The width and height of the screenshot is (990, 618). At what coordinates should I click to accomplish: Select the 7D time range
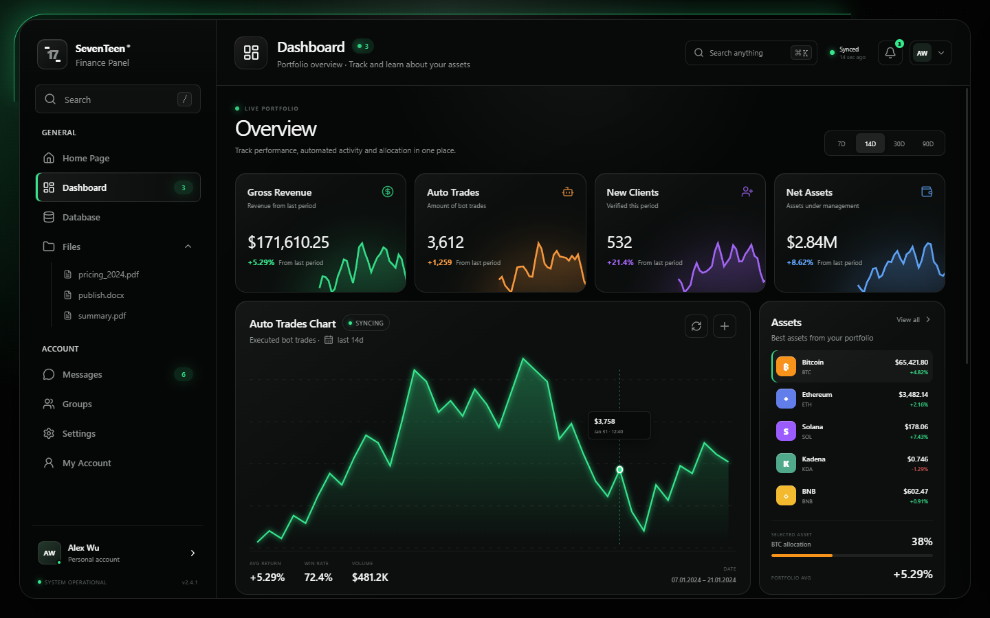pos(841,144)
